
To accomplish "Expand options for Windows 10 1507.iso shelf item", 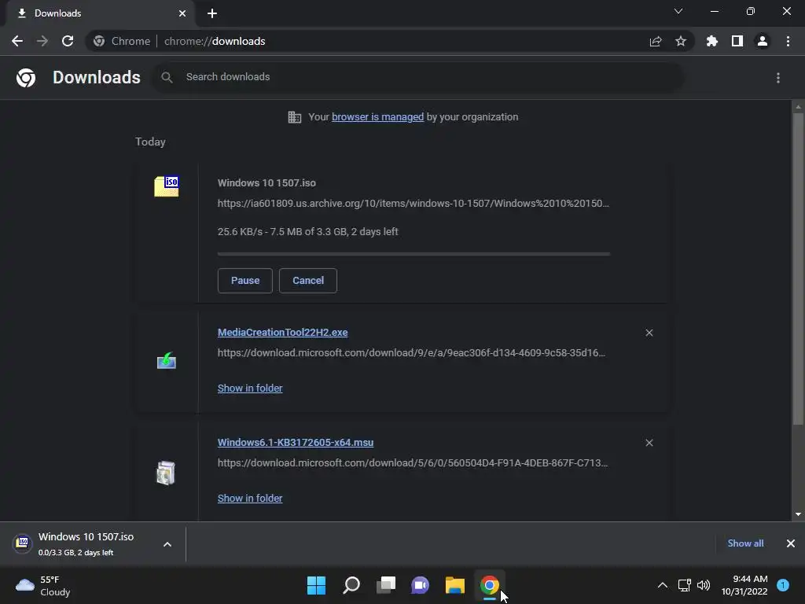I will click(167, 544).
